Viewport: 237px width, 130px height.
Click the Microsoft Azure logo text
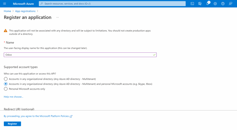(23, 4)
